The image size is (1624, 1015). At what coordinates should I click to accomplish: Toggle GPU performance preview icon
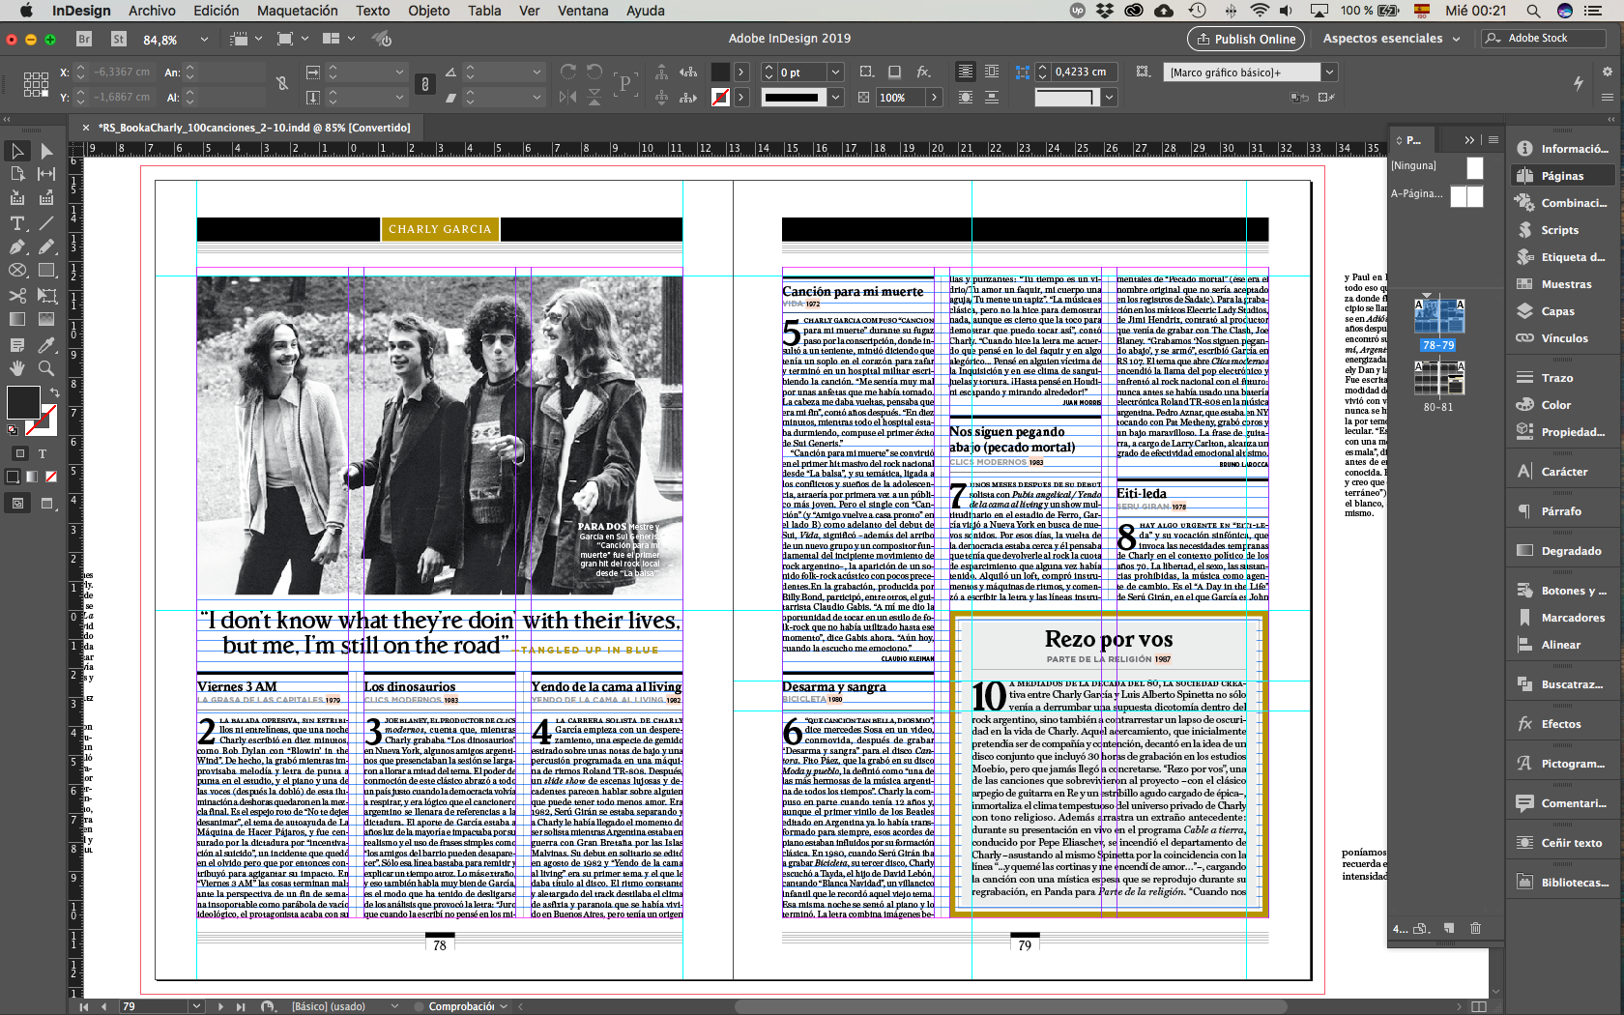click(383, 39)
